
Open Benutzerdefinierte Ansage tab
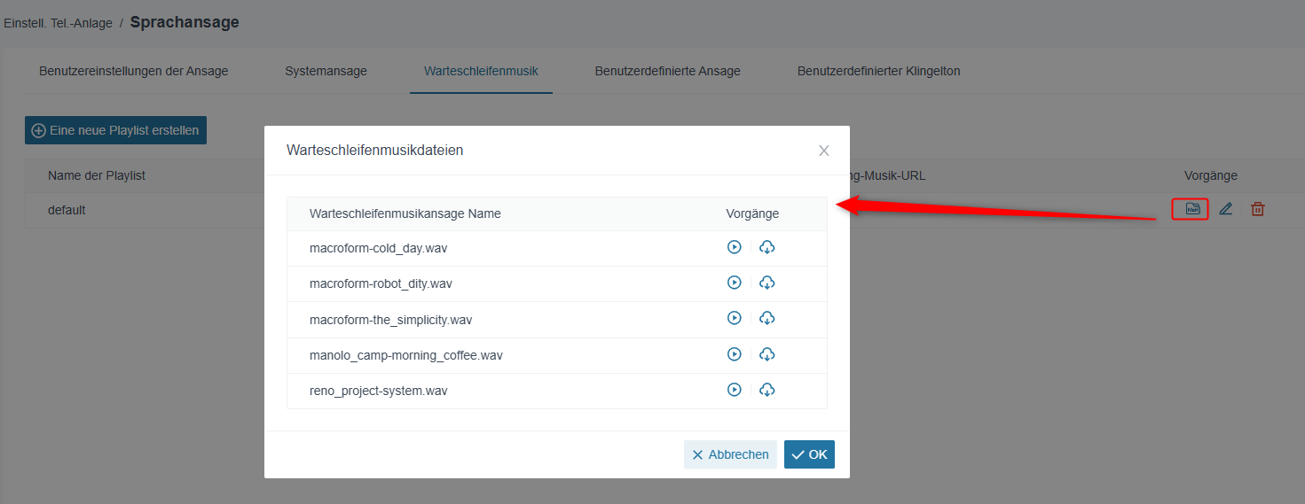click(x=667, y=71)
